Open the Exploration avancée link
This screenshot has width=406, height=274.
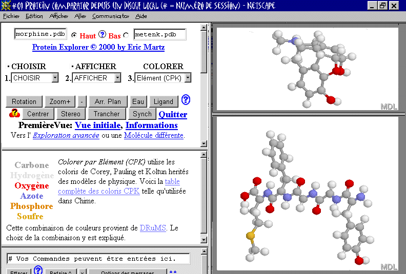coord(66,135)
